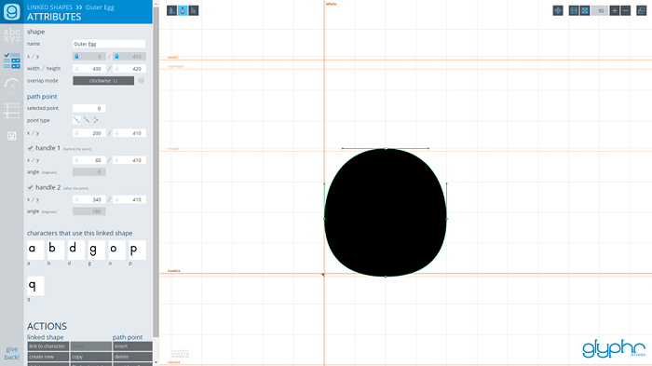Viewport: 652px width, 366px height.
Task: Select the path edit pen tool
Action: pyautogui.click(x=183, y=11)
